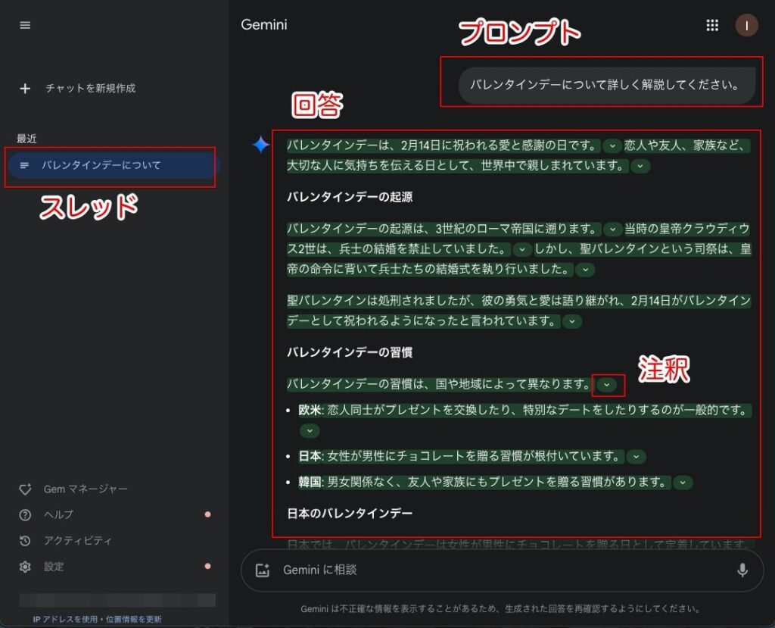Open Gem マネージャー
Viewport: 775px width, 628px height.
pos(86,489)
